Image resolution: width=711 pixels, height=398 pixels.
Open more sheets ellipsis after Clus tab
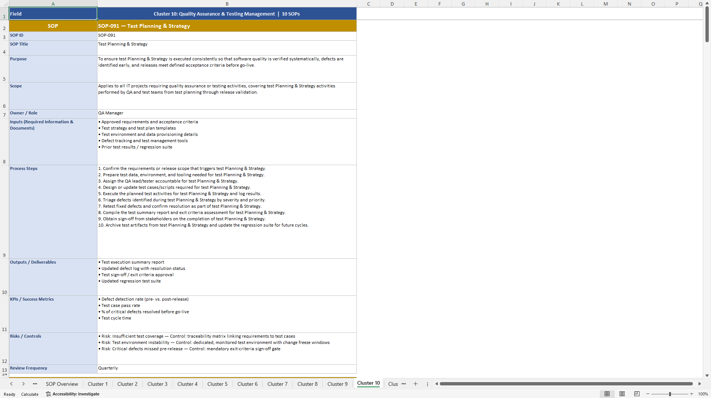403,384
